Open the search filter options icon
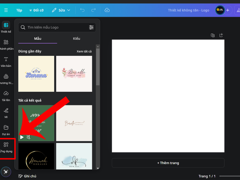This screenshot has width=240, height=180. tap(91, 27)
